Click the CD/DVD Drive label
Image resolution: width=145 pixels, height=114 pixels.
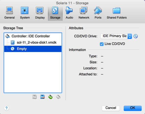86,36
